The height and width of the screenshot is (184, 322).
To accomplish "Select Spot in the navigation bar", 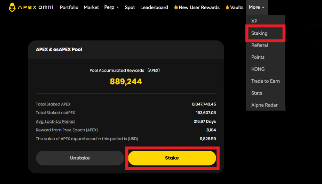I will pyautogui.click(x=130, y=7).
